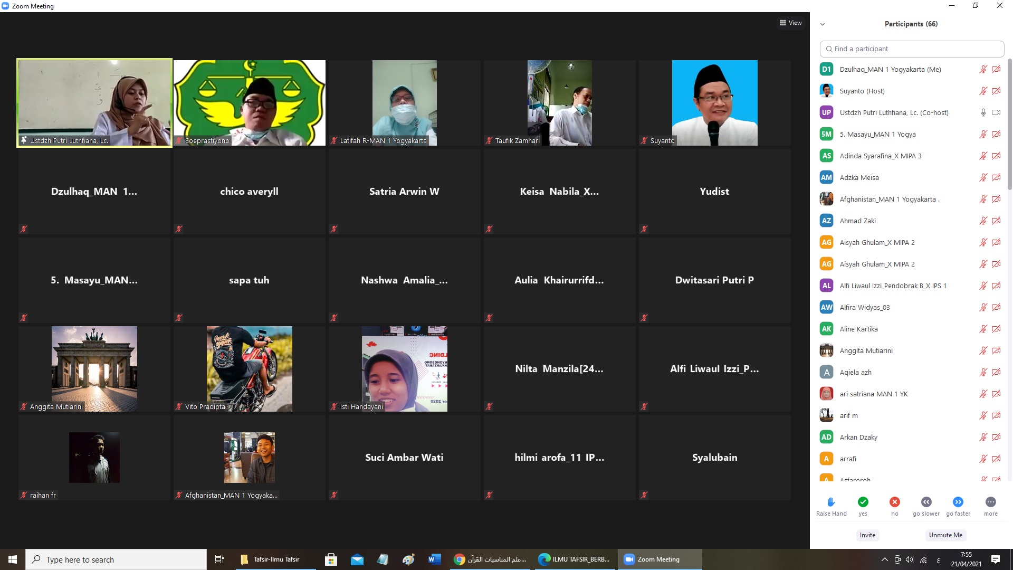Click Taufik Zamhari video tile
The image size is (1013, 570).
560,103
